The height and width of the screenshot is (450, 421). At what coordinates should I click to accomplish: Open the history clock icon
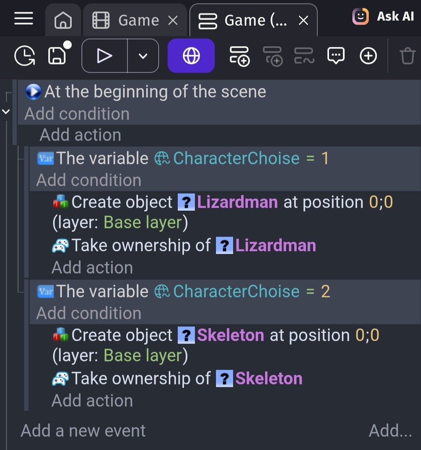pyautogui.click(x=25, y=56)
